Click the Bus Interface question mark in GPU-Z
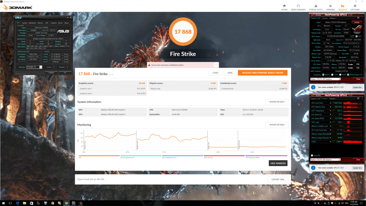The height and width of the screenshot is (206, 366). tap(362, 43)
